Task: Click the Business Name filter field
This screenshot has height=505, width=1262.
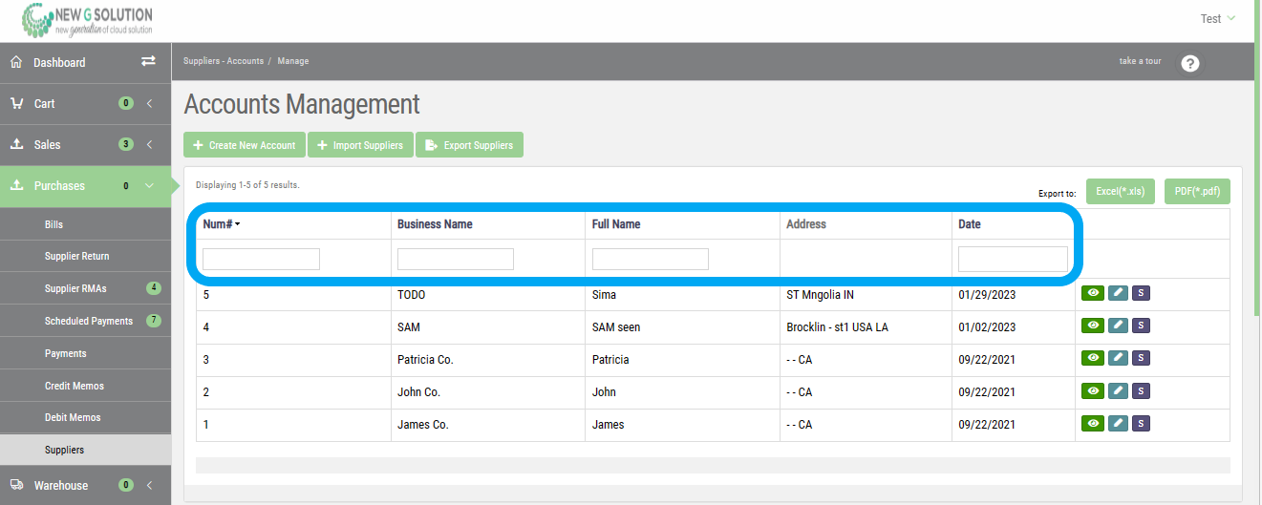Action: click(455, 259)
